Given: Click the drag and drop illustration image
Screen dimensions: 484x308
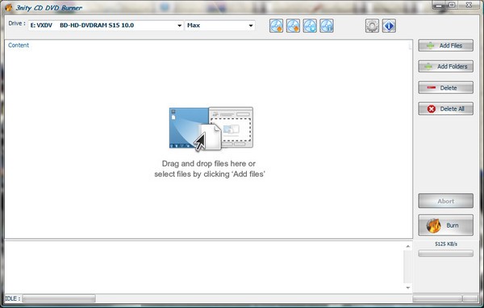Looking at the screenshot, I should (211, 129).
